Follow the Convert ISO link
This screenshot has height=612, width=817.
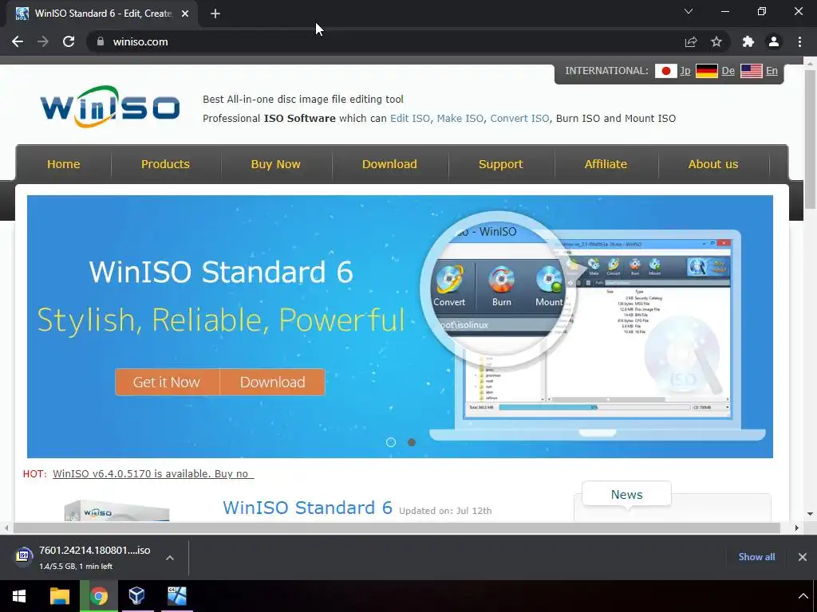[519, 118]
